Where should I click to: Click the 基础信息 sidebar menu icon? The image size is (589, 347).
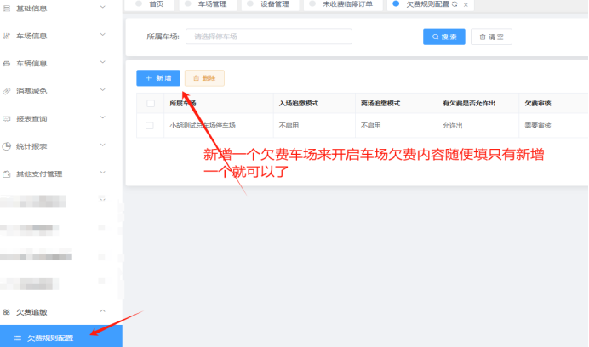pos(7,8)
